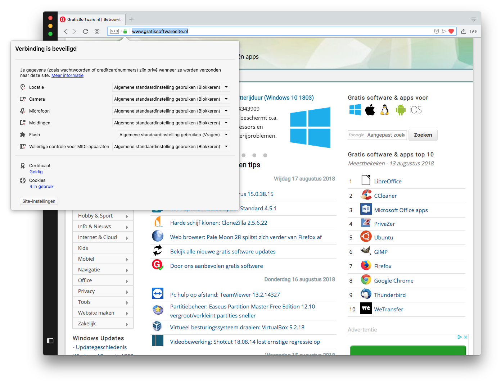501x384 pixels.
Task: Open the Speed Dial grid icon
Action: click(x=97, y=32)
